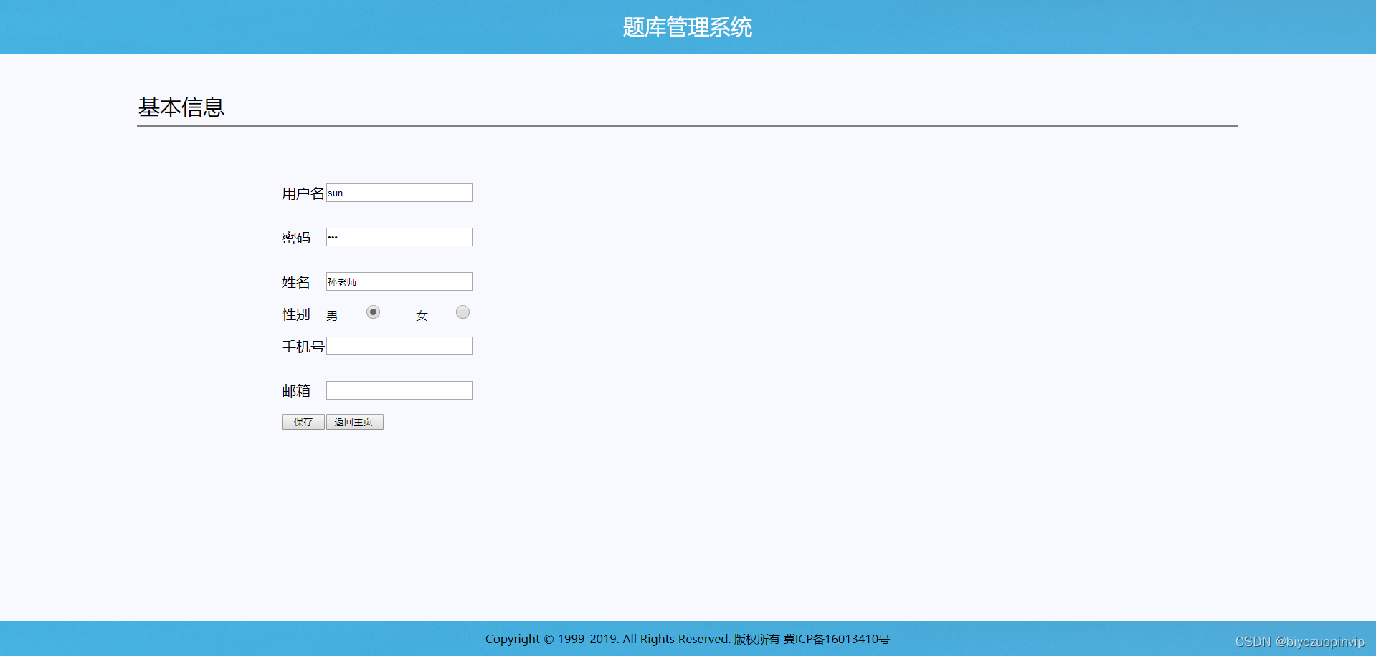1376x656 pixels.
Task: Click the 性别 gender label
Action: 295,314
